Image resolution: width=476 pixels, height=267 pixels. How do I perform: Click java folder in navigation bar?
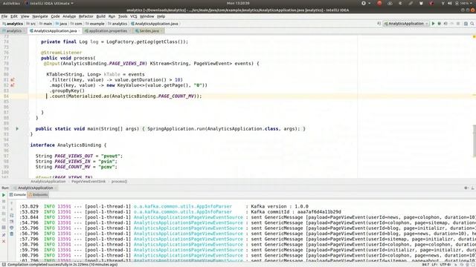[x=61, y=24]
